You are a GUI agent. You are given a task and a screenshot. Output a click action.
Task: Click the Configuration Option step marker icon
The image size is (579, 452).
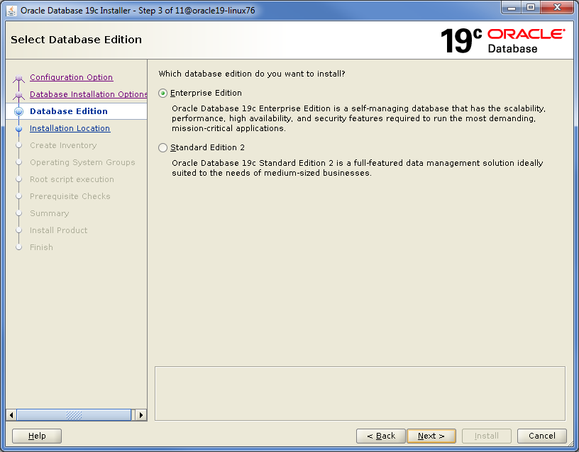point(18,77)
